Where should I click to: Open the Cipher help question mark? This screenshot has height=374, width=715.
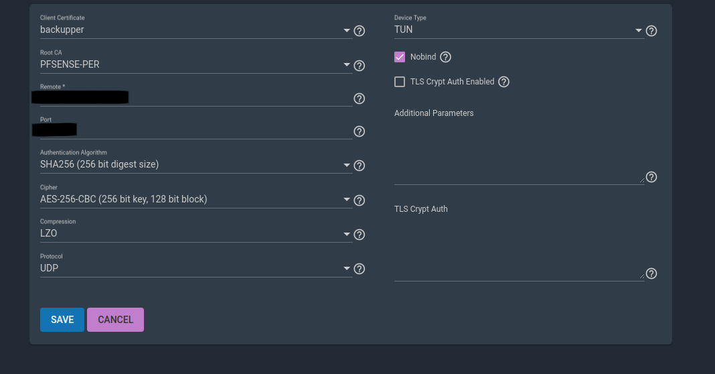[x=360, y=200]
